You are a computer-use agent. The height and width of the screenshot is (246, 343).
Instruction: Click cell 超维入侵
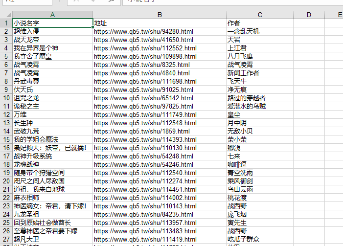pos(53,31)
